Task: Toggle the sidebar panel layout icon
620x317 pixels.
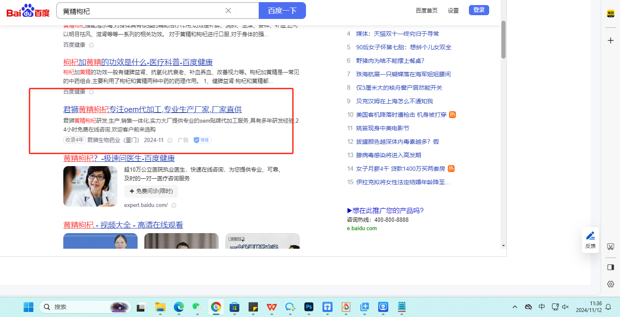Action: coord(610,267)
